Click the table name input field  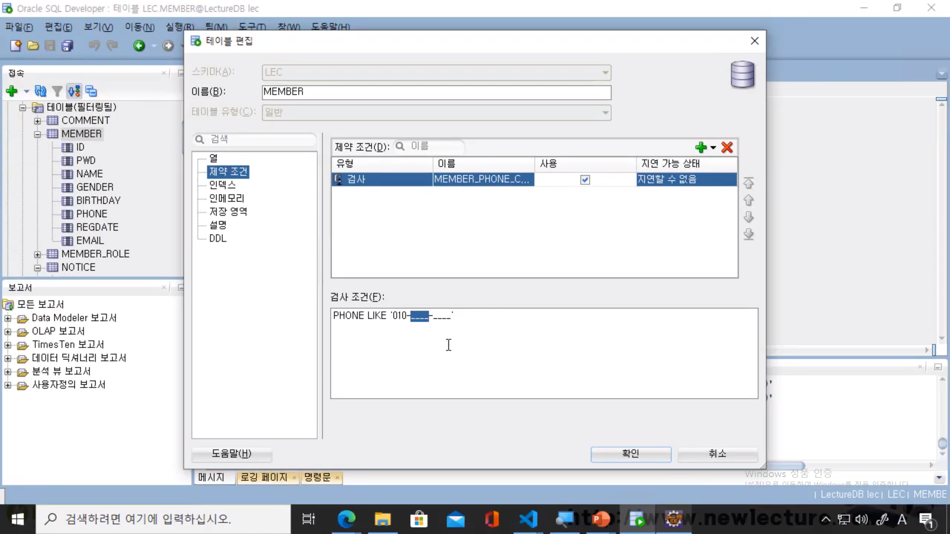click(x=435, y=92)
